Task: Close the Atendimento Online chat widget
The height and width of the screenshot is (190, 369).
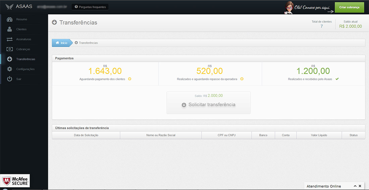Action: coord(360,186)
